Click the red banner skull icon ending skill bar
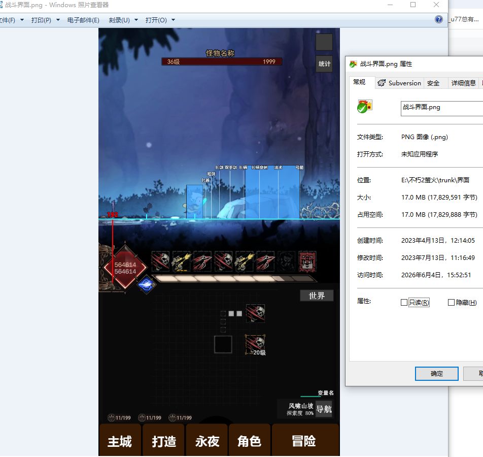The width and height of the screenshot is (483, 457). 307,261
